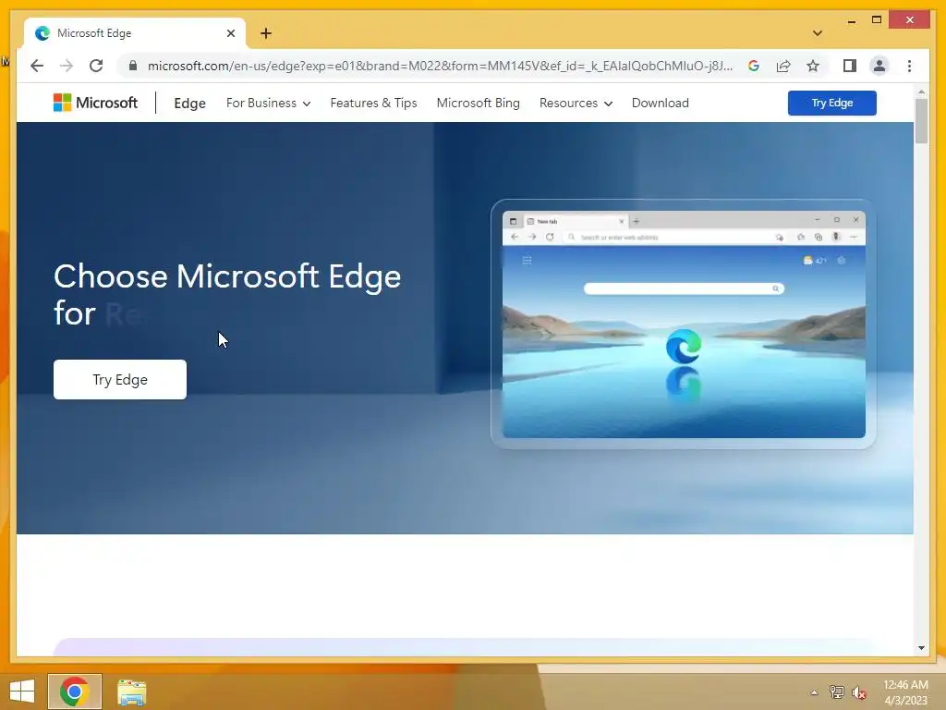Click the browser forward arrow

coord(67,66)
